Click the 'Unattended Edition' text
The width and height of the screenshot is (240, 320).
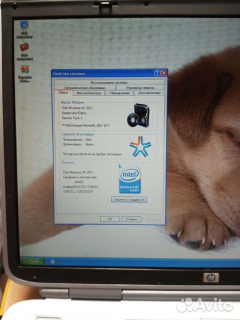click(x=75, y=113)
